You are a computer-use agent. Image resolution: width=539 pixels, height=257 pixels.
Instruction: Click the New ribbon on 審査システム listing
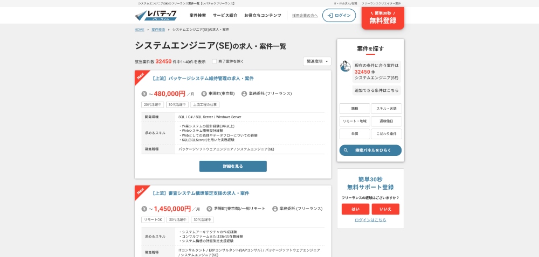click(x=140, y=191)
